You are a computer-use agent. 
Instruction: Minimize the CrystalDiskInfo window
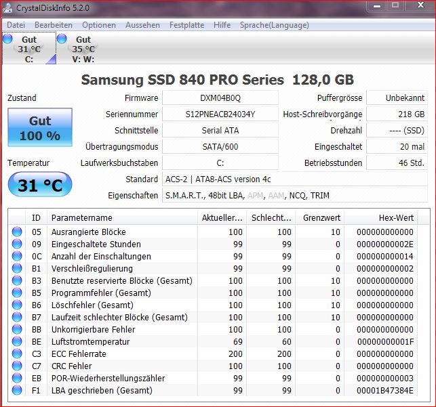[x=377, y=6]
